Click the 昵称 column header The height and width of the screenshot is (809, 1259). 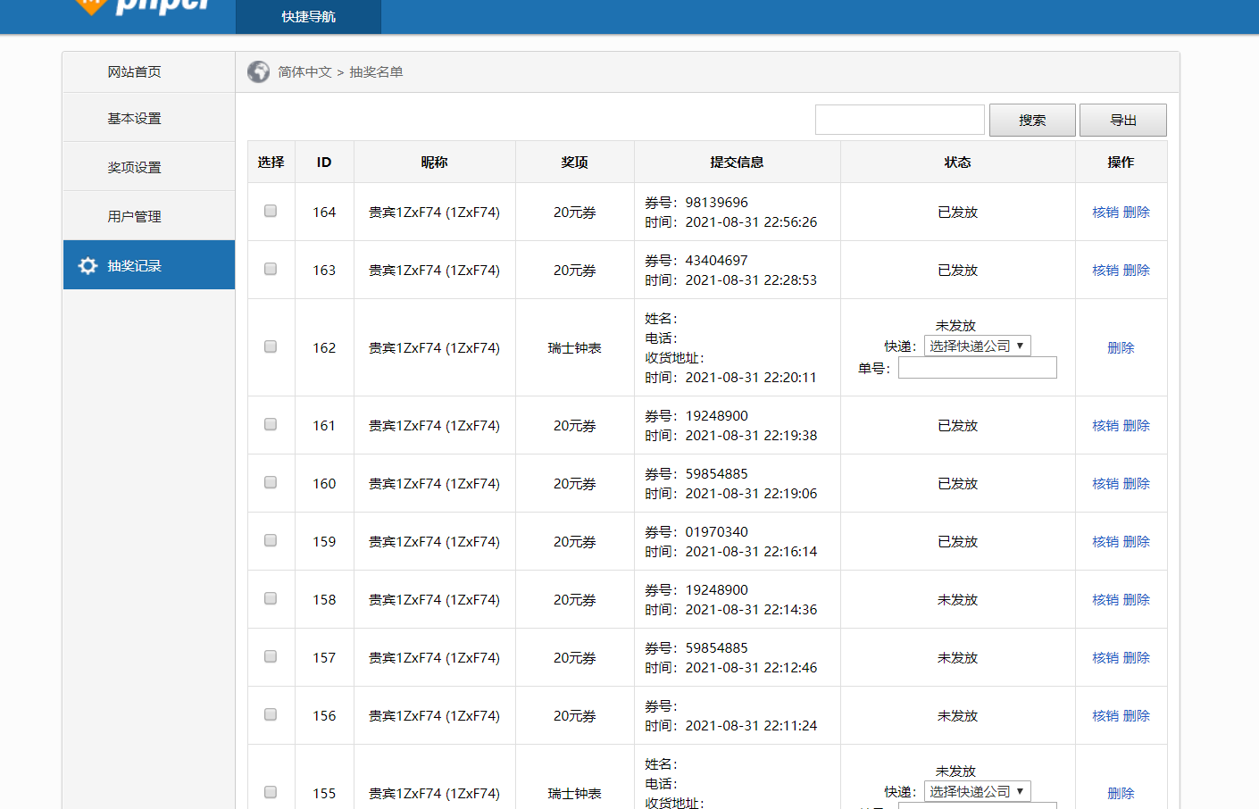click(434, 163)
